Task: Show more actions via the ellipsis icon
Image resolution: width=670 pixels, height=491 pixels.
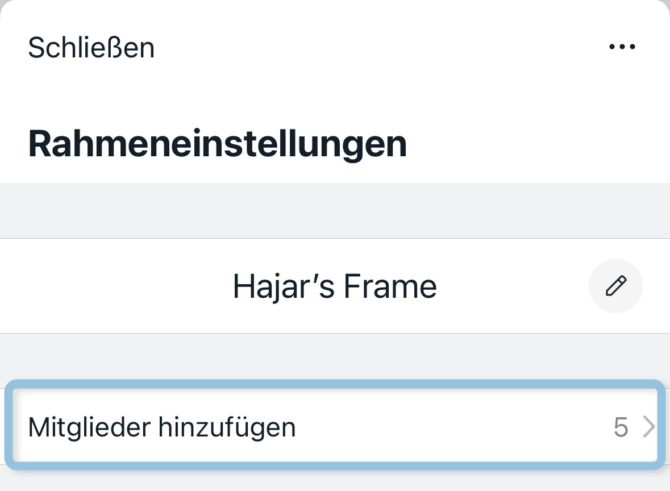Action: point(622,47)
